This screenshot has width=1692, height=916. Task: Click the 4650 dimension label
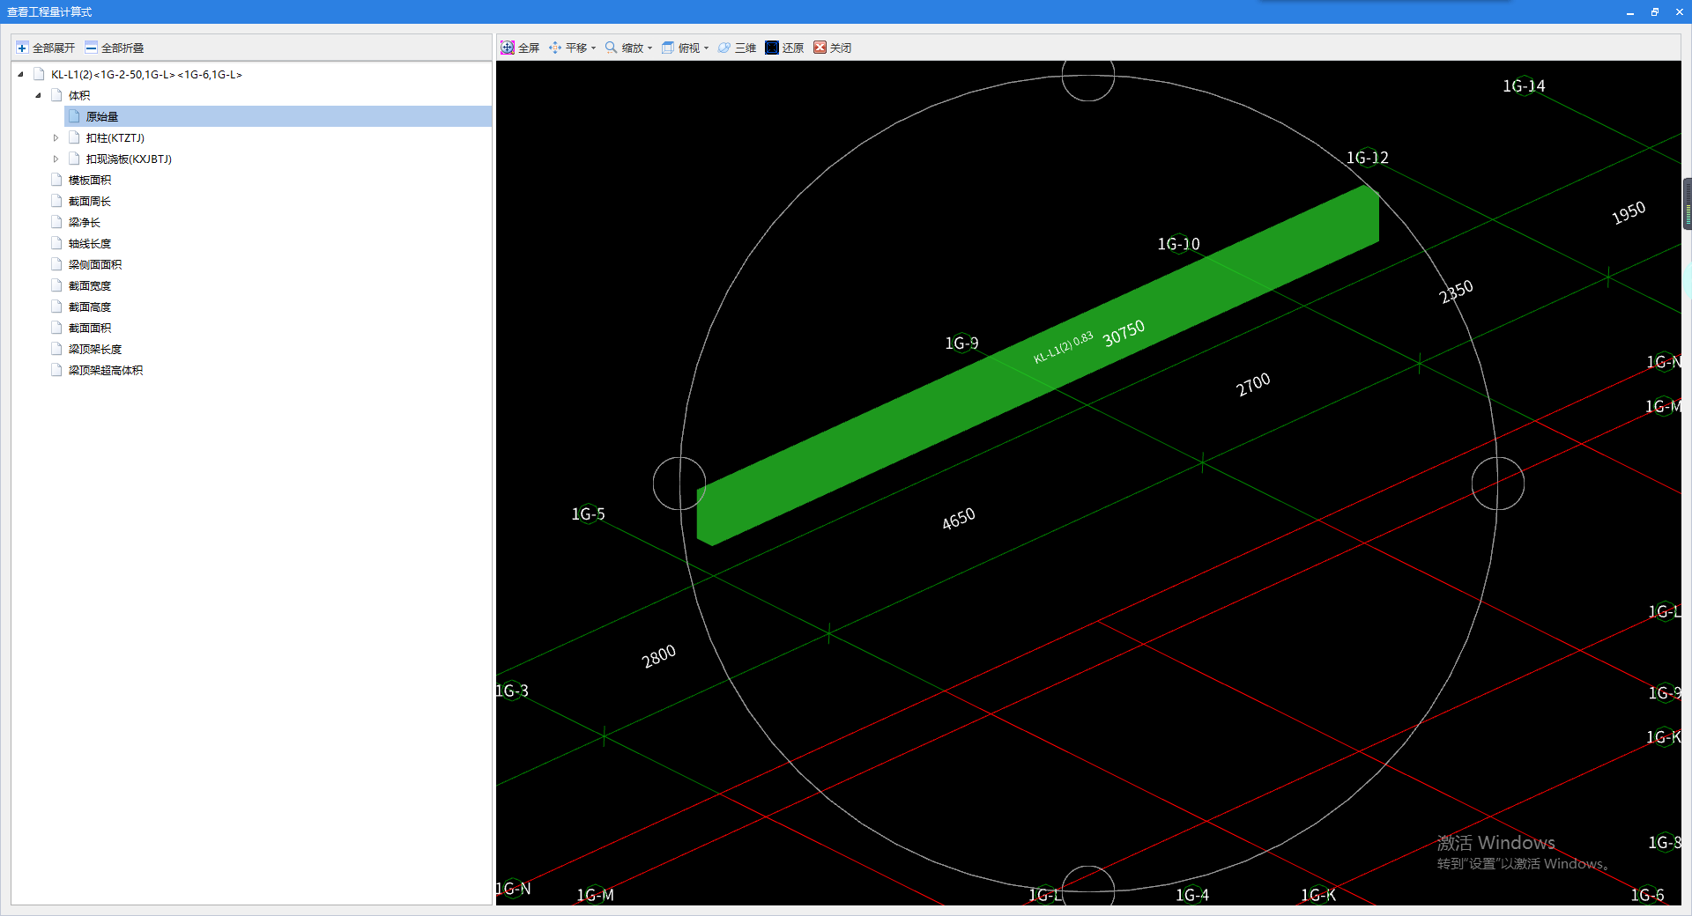pos(959,518)
